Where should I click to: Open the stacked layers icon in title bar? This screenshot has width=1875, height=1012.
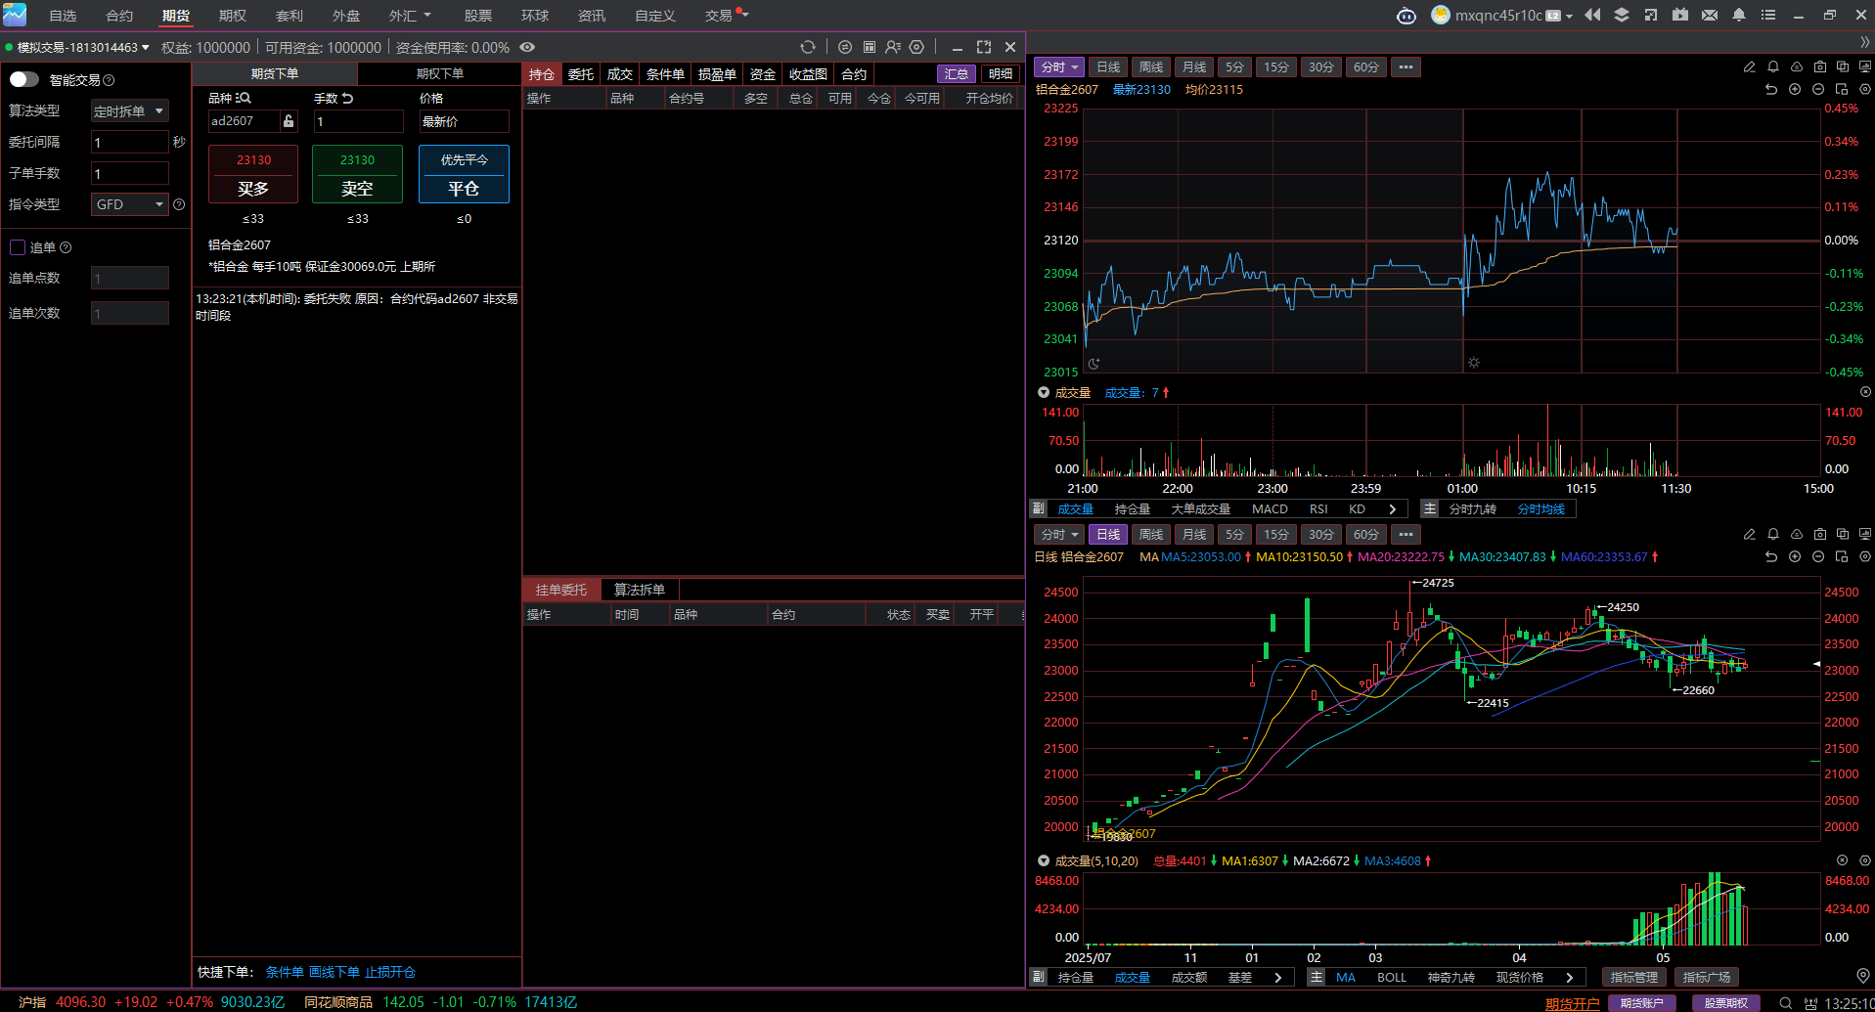click(x=1622, y=15)
